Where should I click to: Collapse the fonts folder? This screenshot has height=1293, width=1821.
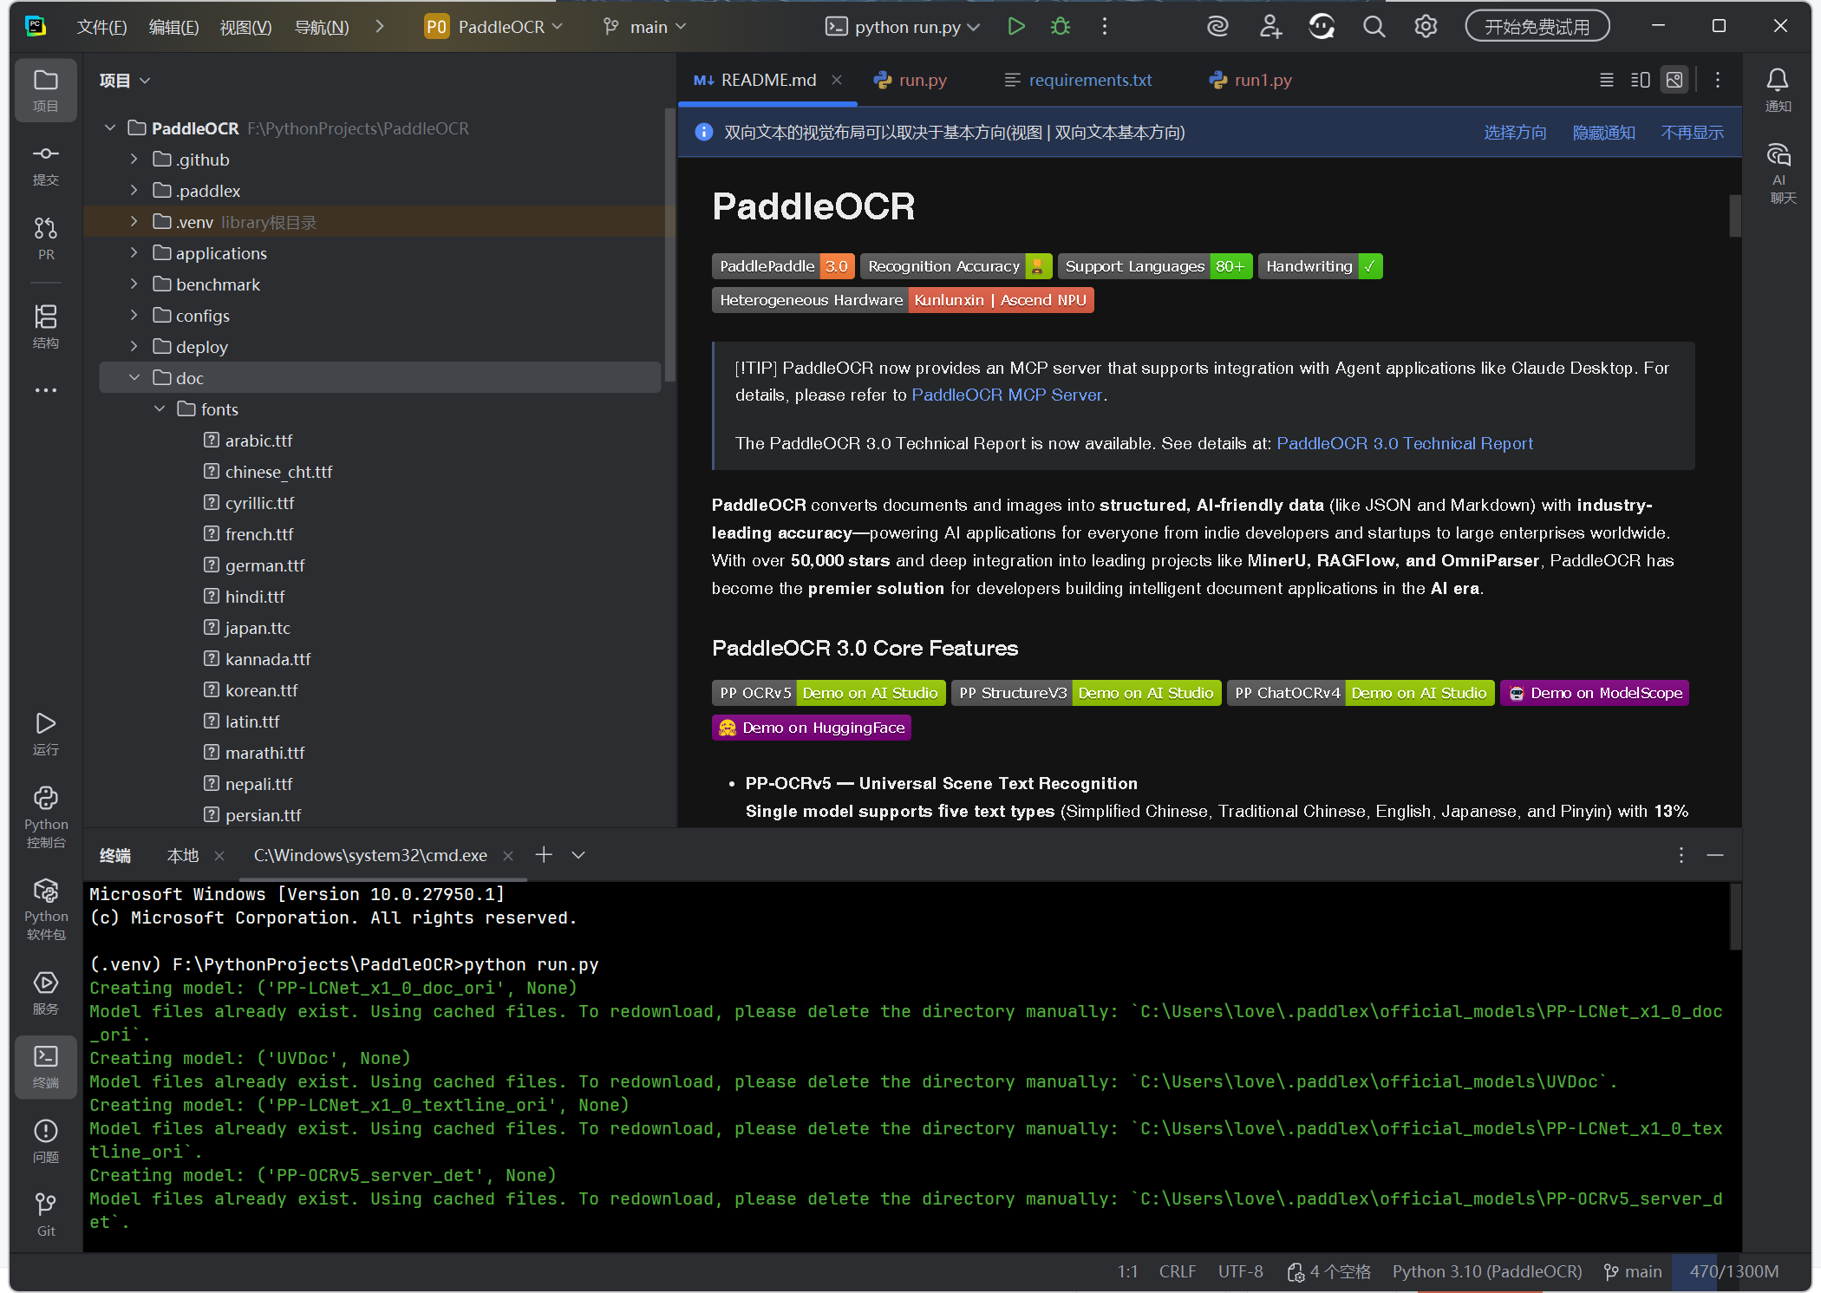159,409
